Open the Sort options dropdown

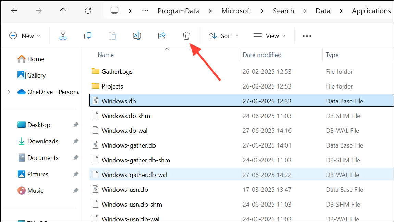(x=224, y=36)
